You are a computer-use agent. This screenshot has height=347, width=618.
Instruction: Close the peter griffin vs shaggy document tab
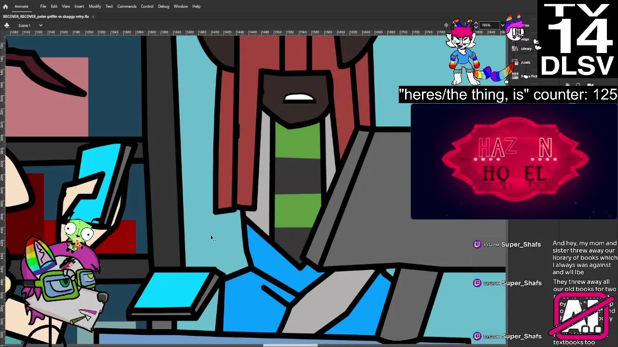tap(93, 16)
